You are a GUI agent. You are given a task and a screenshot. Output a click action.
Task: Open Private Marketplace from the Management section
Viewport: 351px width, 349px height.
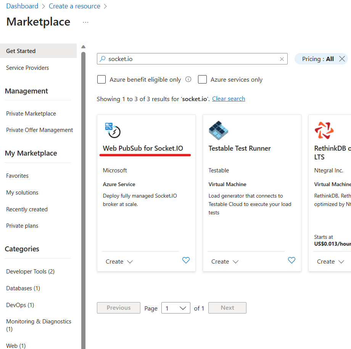pos(31,113)
